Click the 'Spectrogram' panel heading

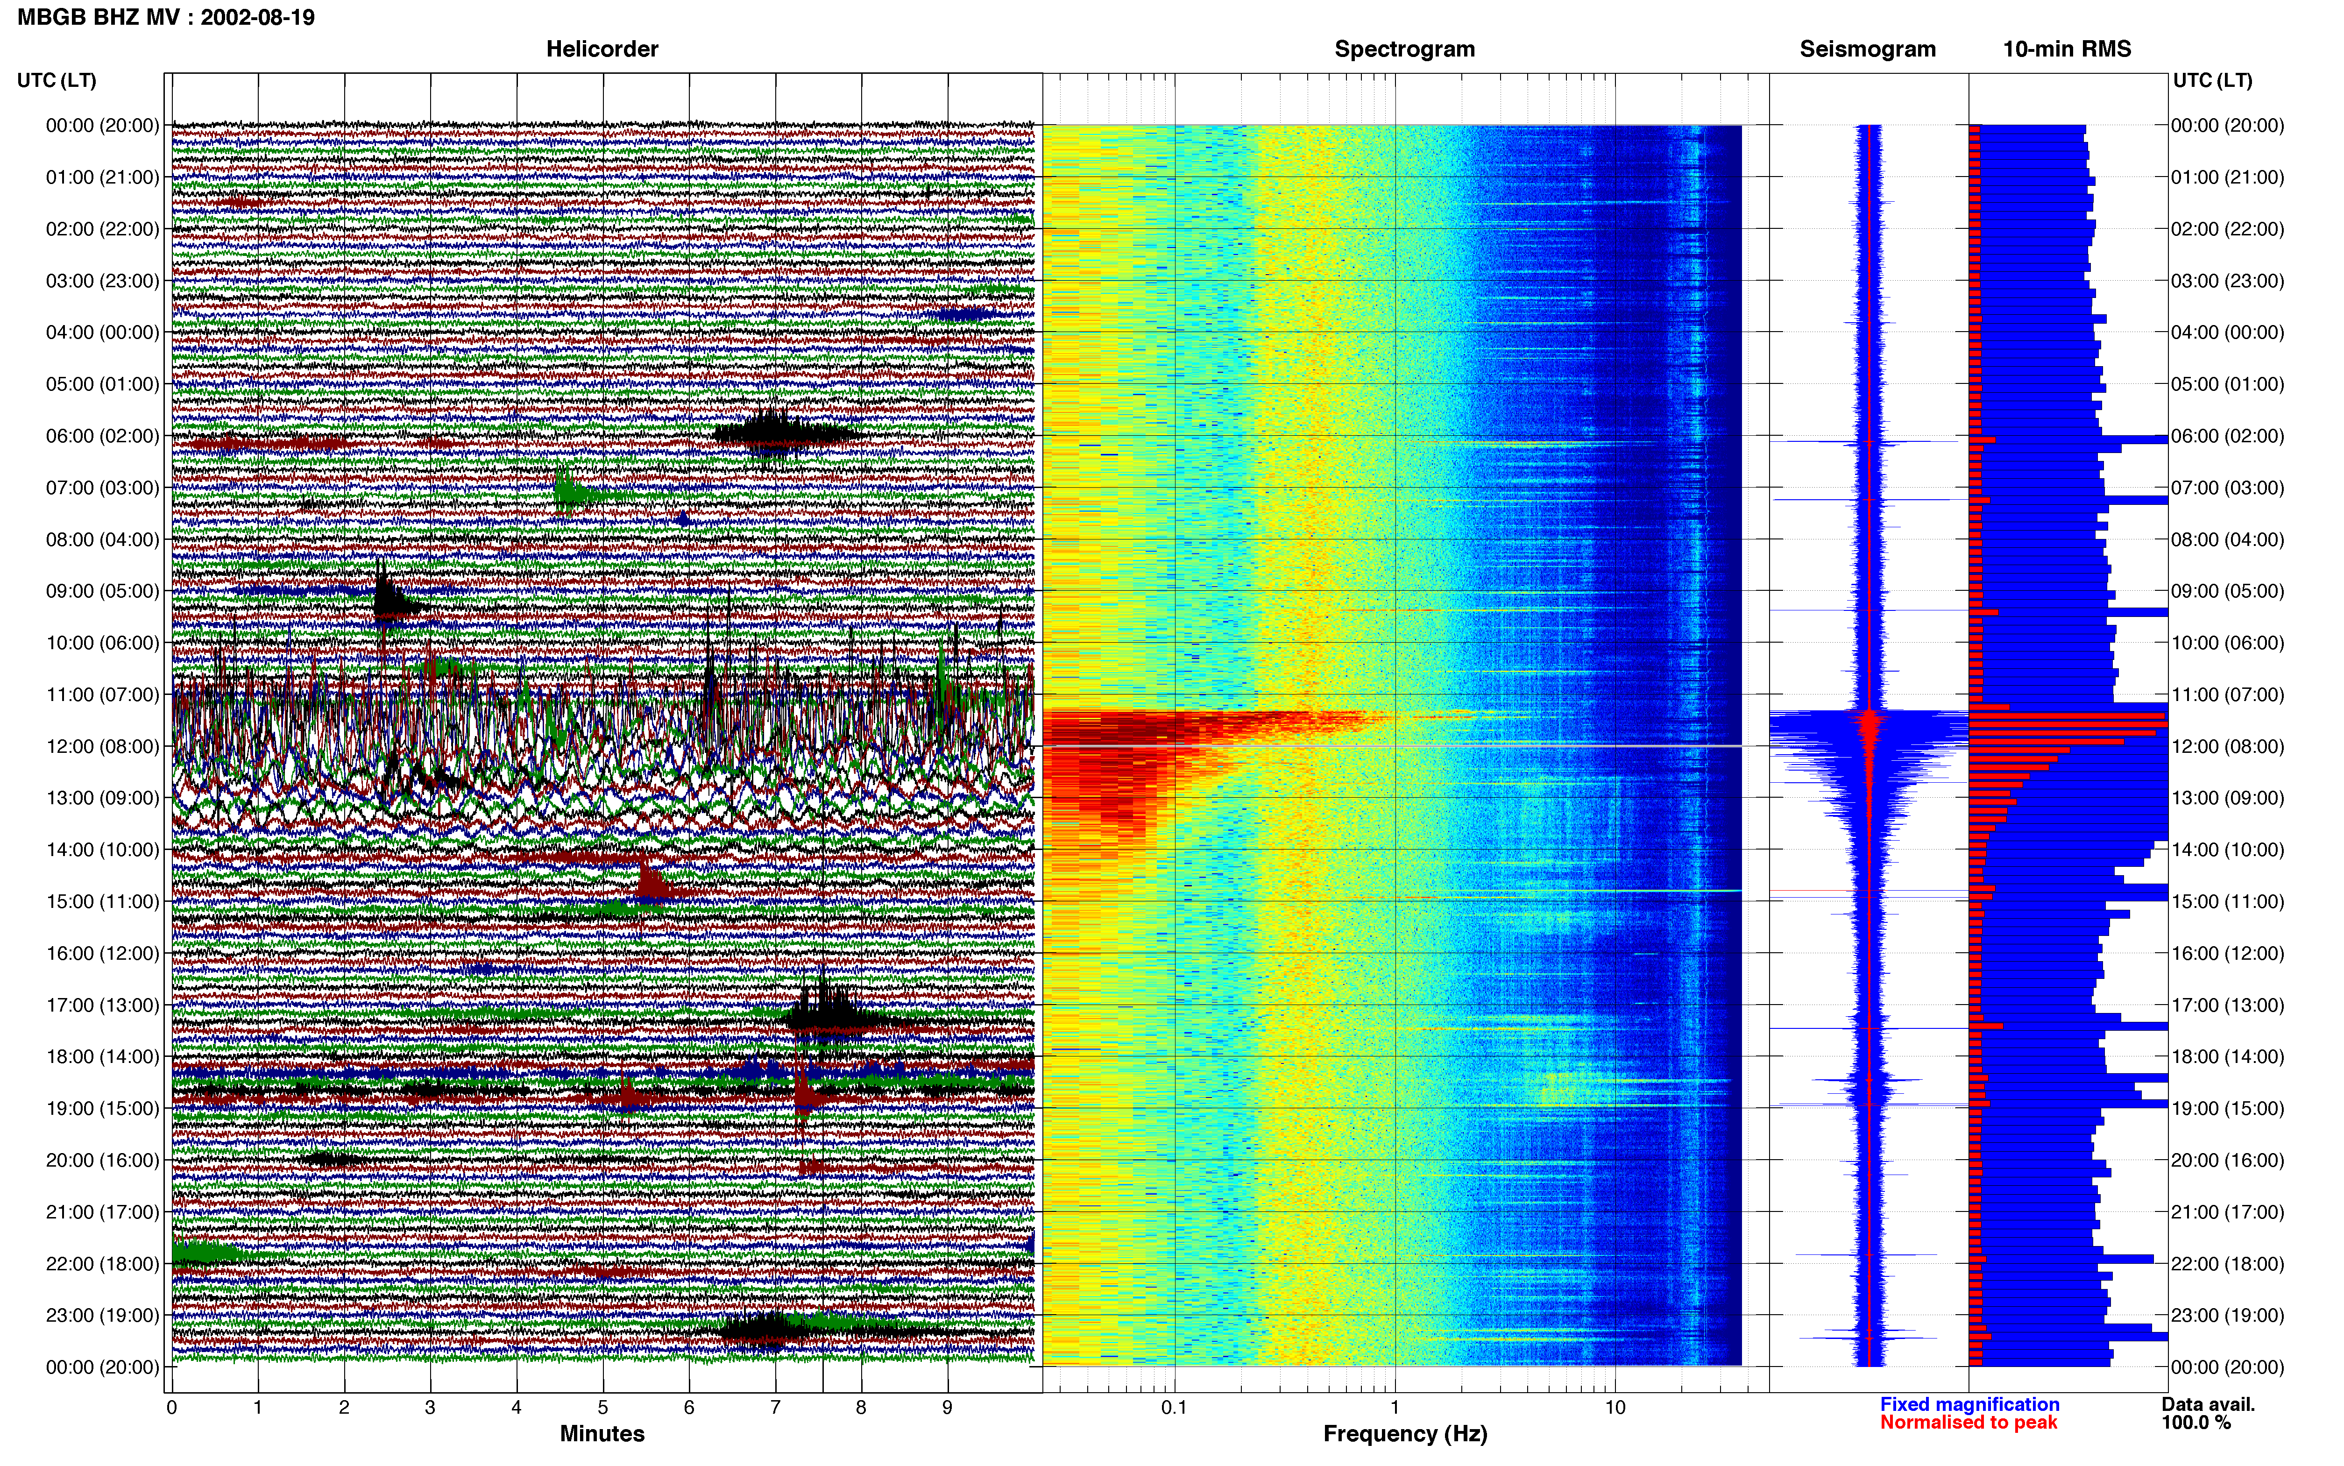tap(1405, 50)
